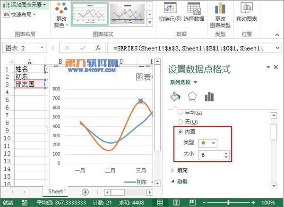Switch to Page Layout view icon
284x207 pixels.
coord(176,202)
